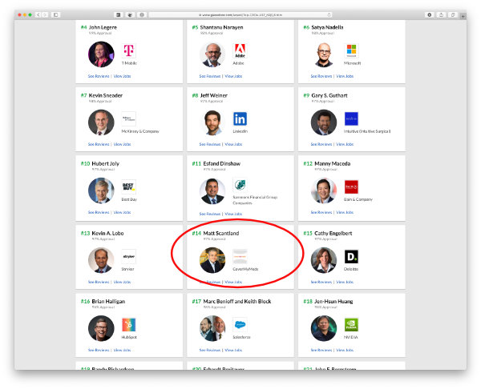Click Brian Halligan's portrait photo
Viewport: 481px width, 389px height.
(x=101, y=328)
